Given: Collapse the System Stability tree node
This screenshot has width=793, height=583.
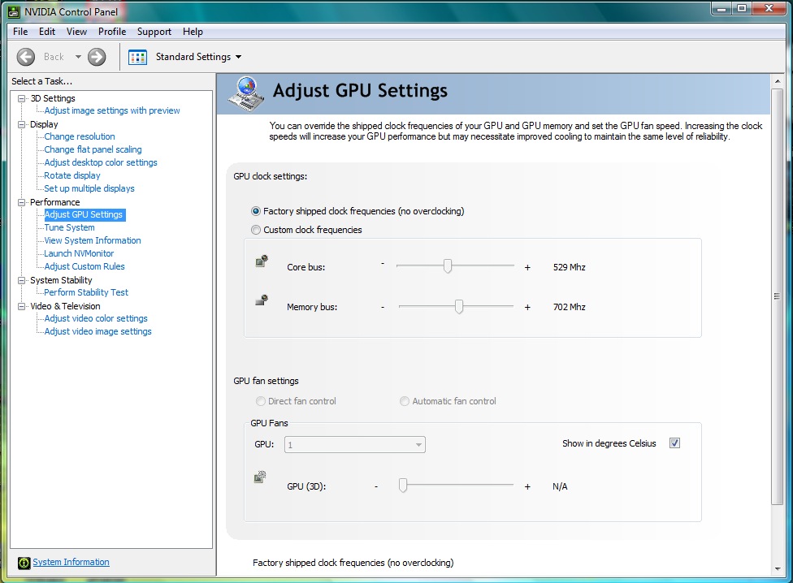Looking at the screenshot, I should pyautogui.click(x=21, y=280).
